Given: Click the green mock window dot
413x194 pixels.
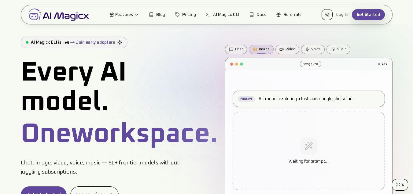Looking at the screenshot, I should 242,64.
